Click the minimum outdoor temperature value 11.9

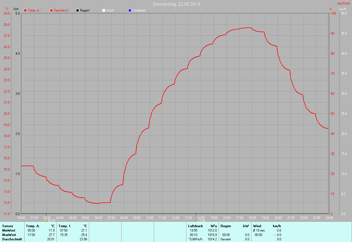click(x=52, y=230)
